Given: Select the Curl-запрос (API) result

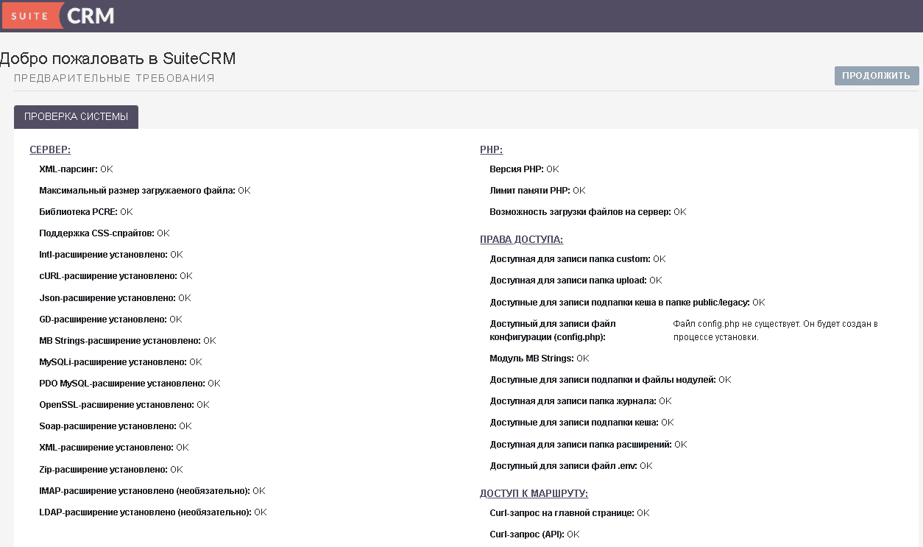Looking at the screenshot, I should tap(534, 534).
